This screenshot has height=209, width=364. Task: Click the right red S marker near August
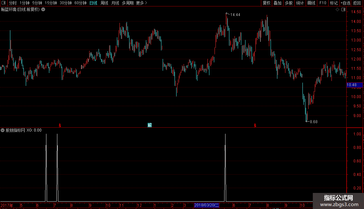click(255, 125)
